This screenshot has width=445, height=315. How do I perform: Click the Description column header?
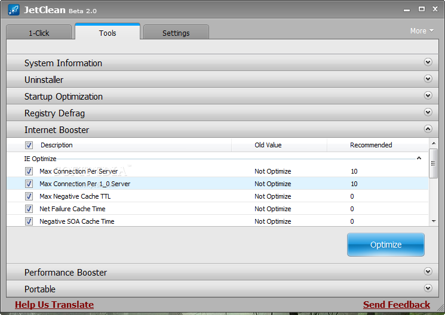[x=57, y=145]
